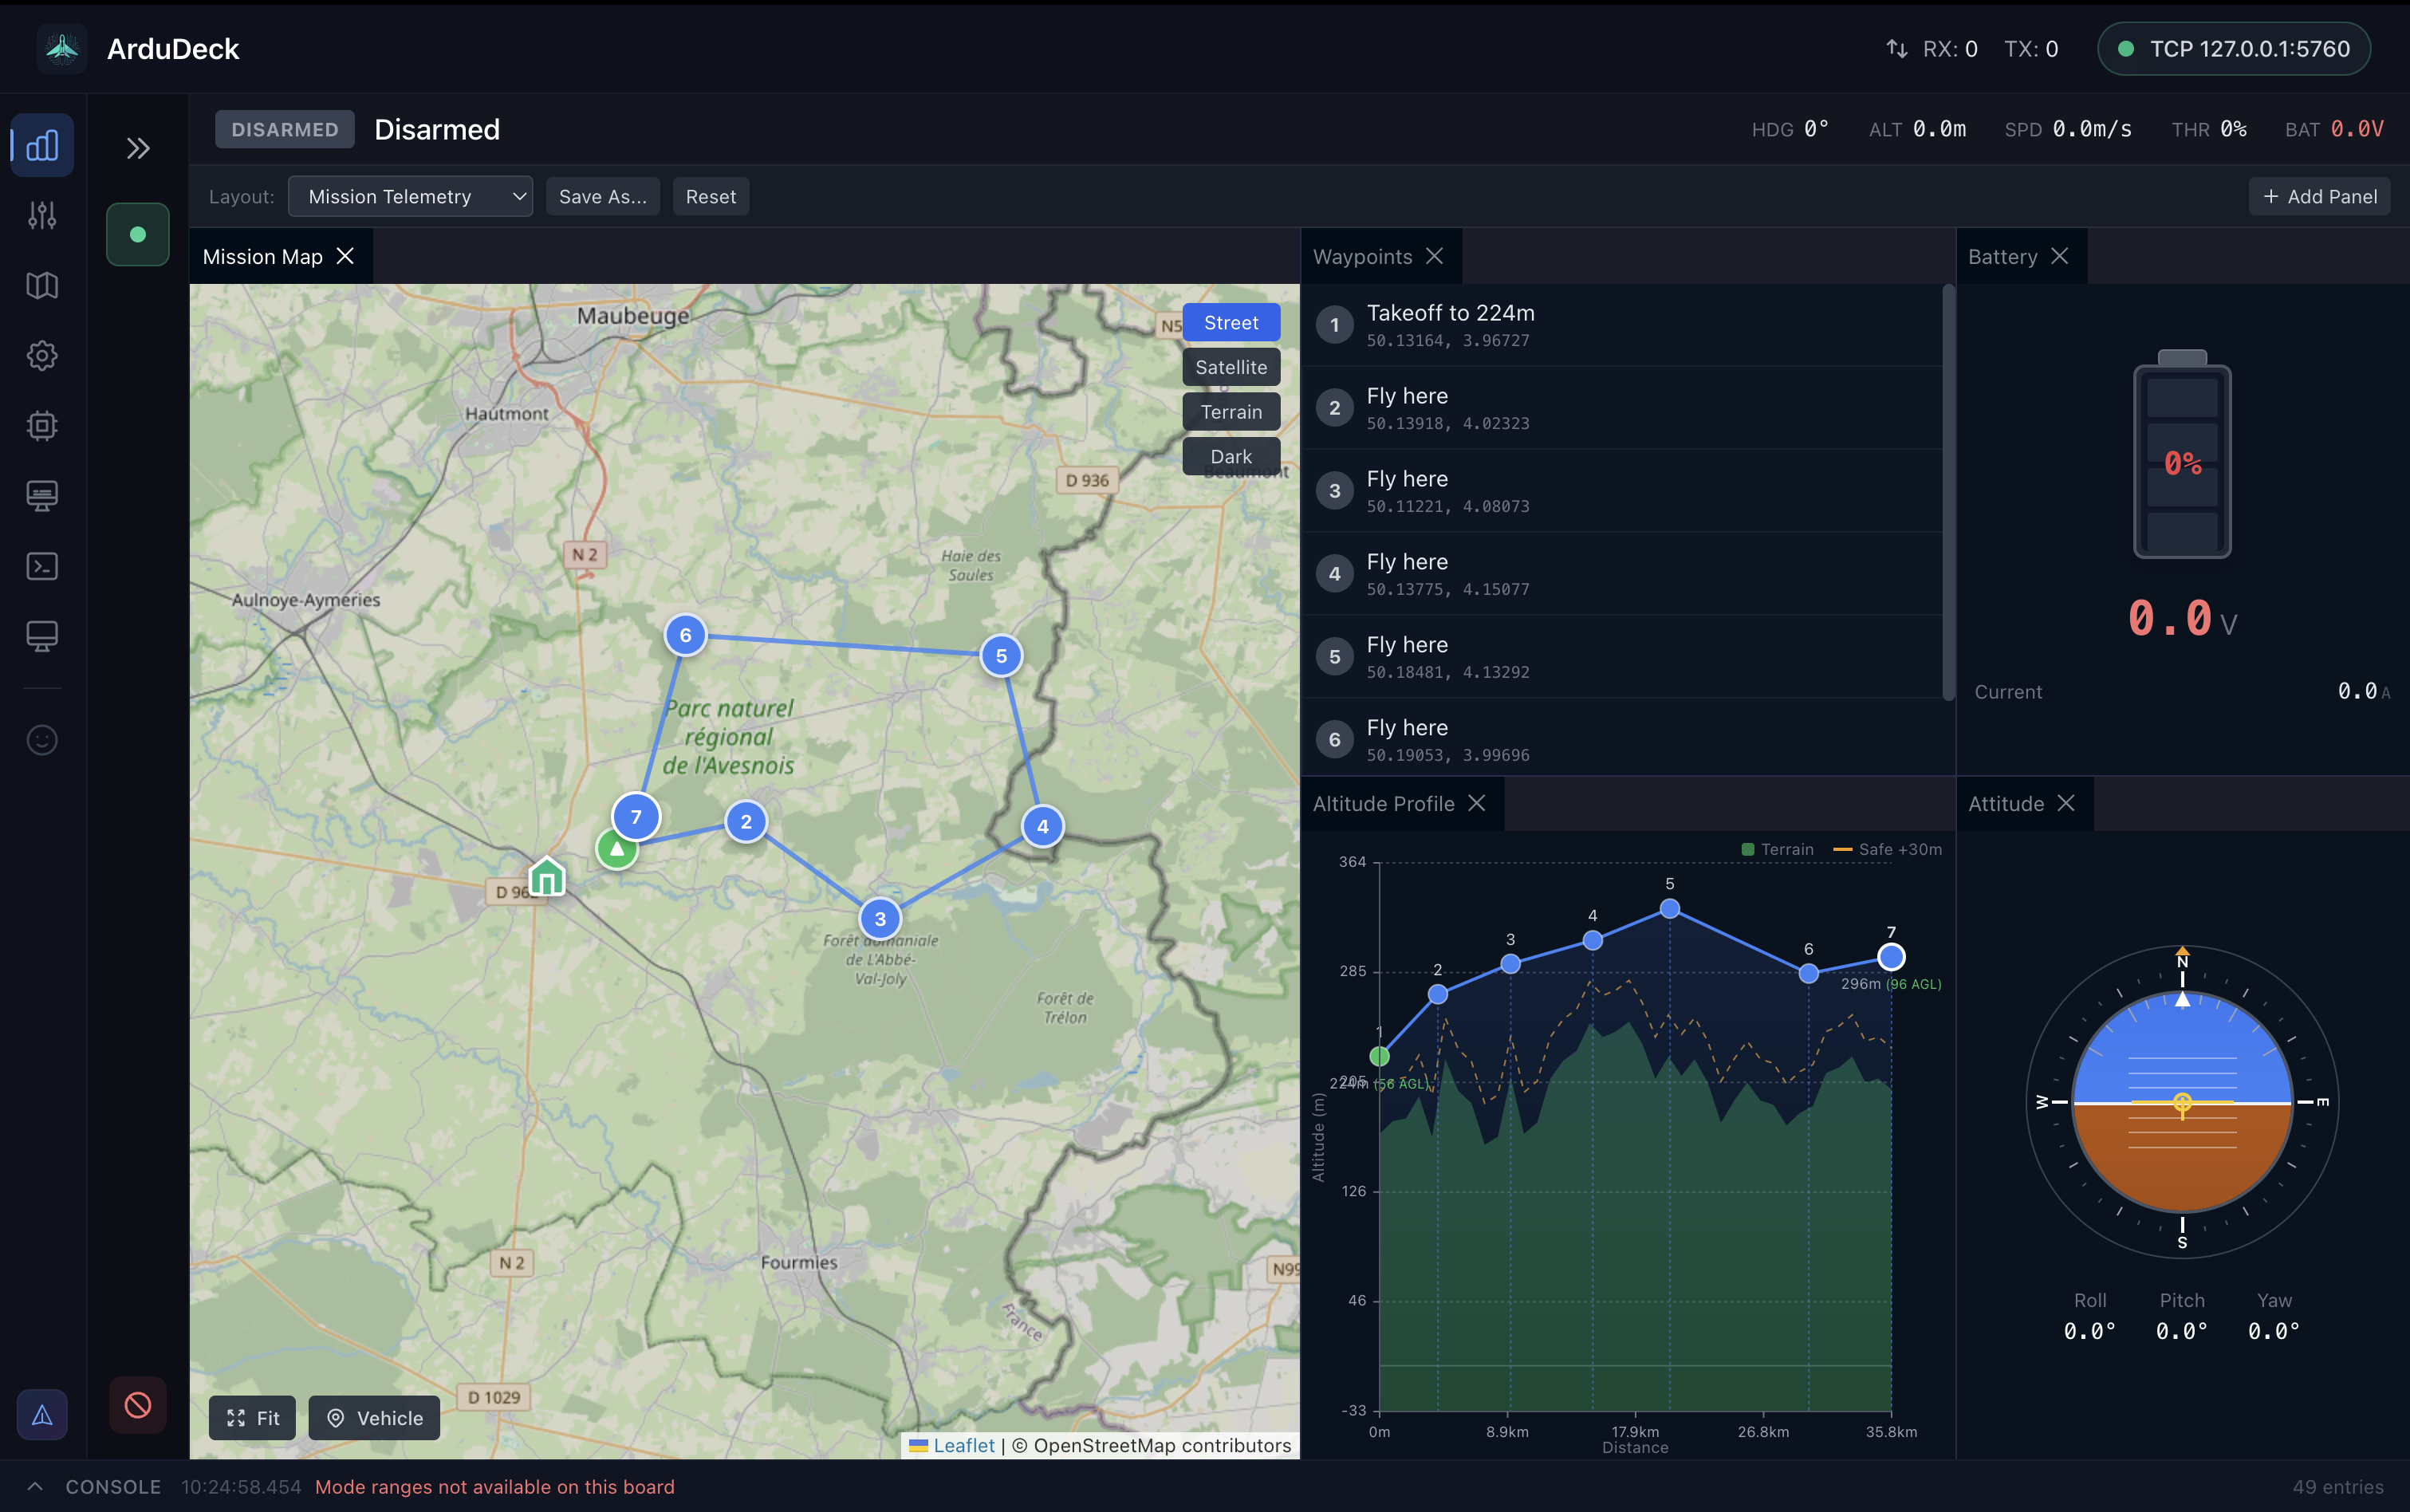
Task: Select waypoint row Takeoff to 224m
Action: (1621, 325)
